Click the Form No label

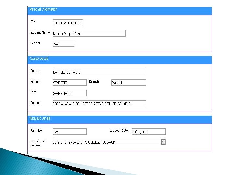[x=36, y=131]
